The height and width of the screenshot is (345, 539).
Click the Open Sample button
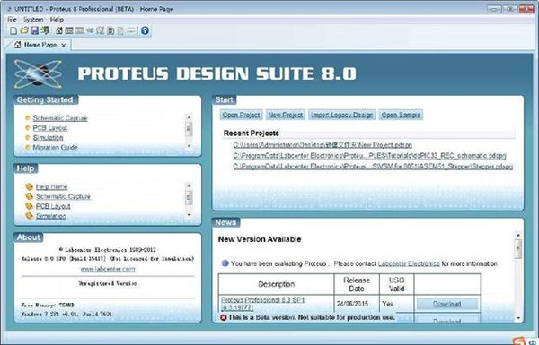tap(402, 115)
